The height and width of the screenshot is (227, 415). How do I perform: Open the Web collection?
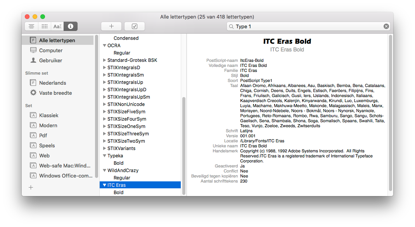[45, 155]
